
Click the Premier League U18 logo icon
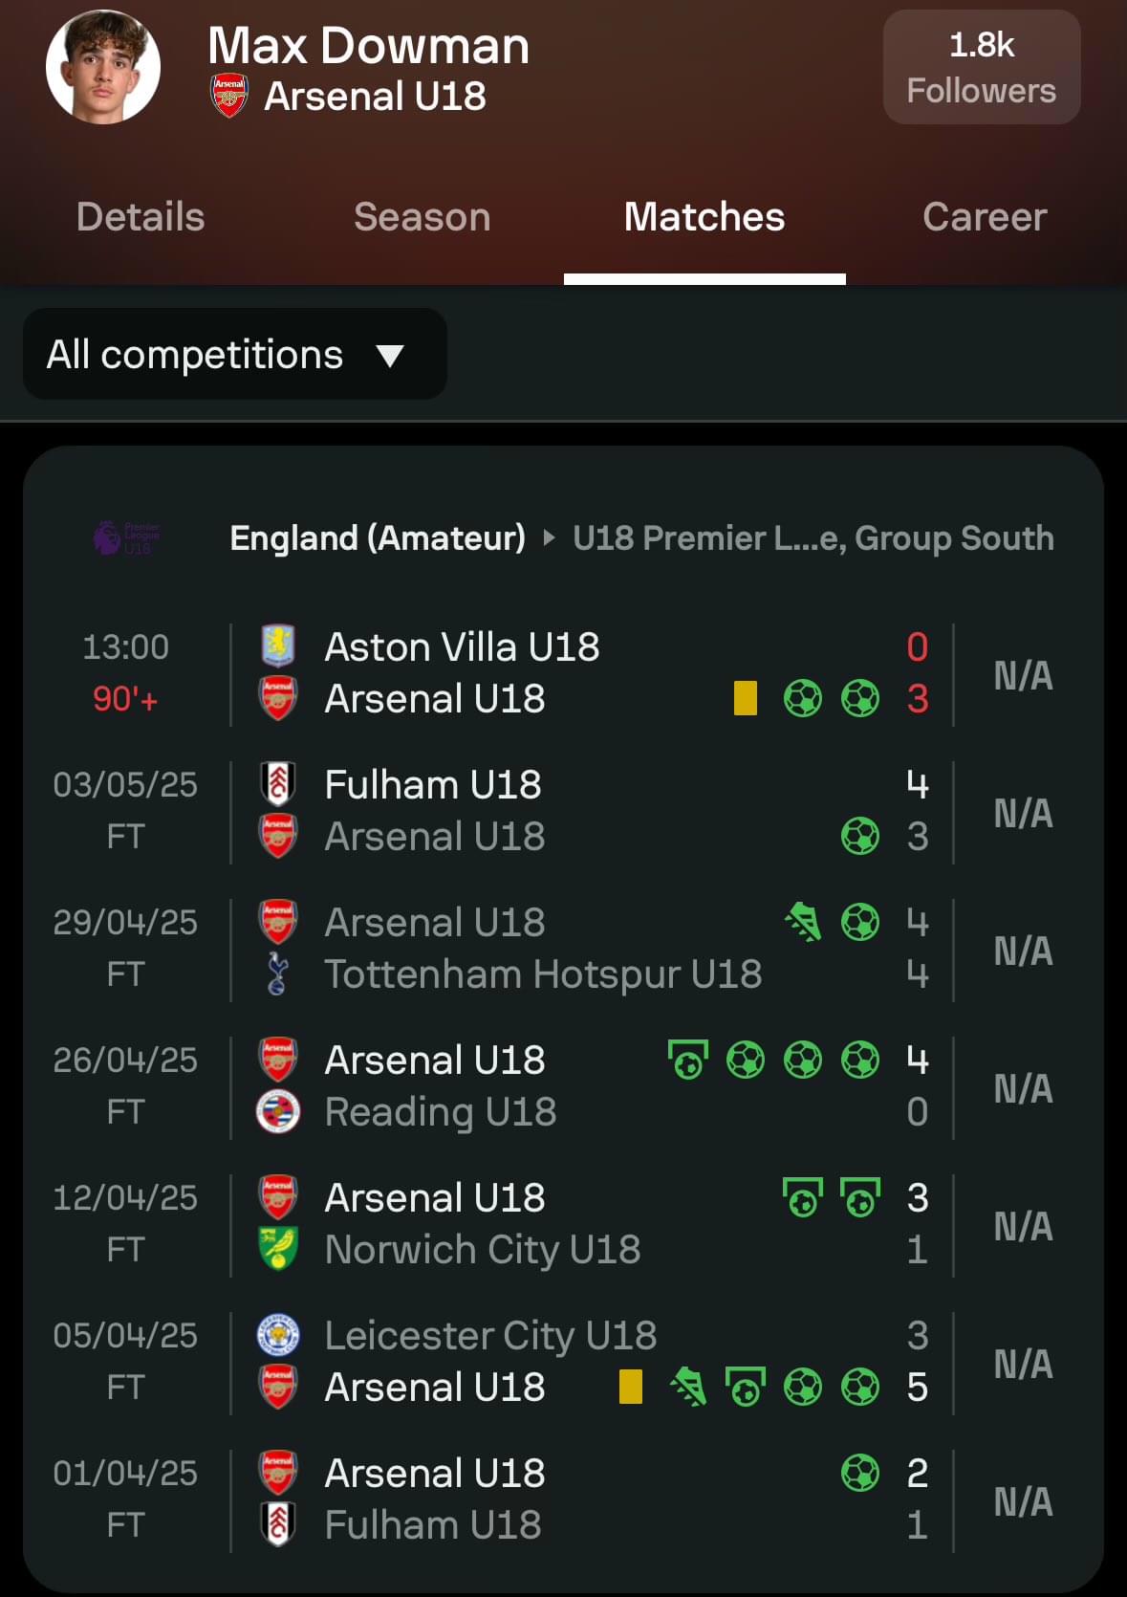pos(127,538)
